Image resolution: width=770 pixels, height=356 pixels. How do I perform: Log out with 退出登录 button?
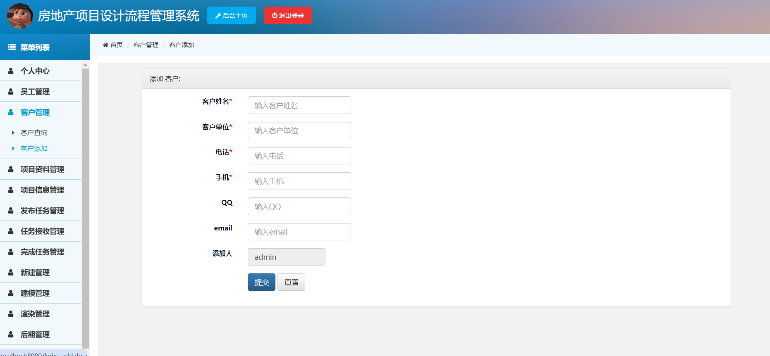click(x=288, y=15)
